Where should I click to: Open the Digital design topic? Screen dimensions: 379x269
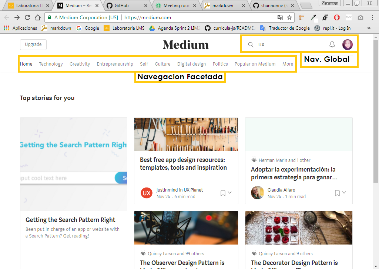coord(191,64)
